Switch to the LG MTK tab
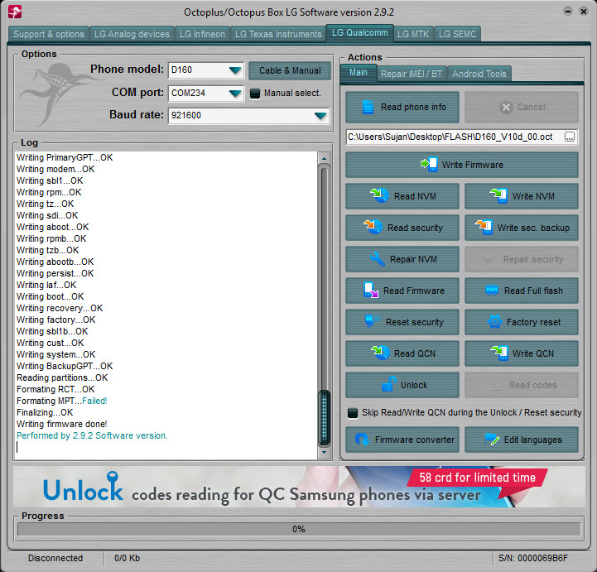597x572 pixels. click(413, 34)
